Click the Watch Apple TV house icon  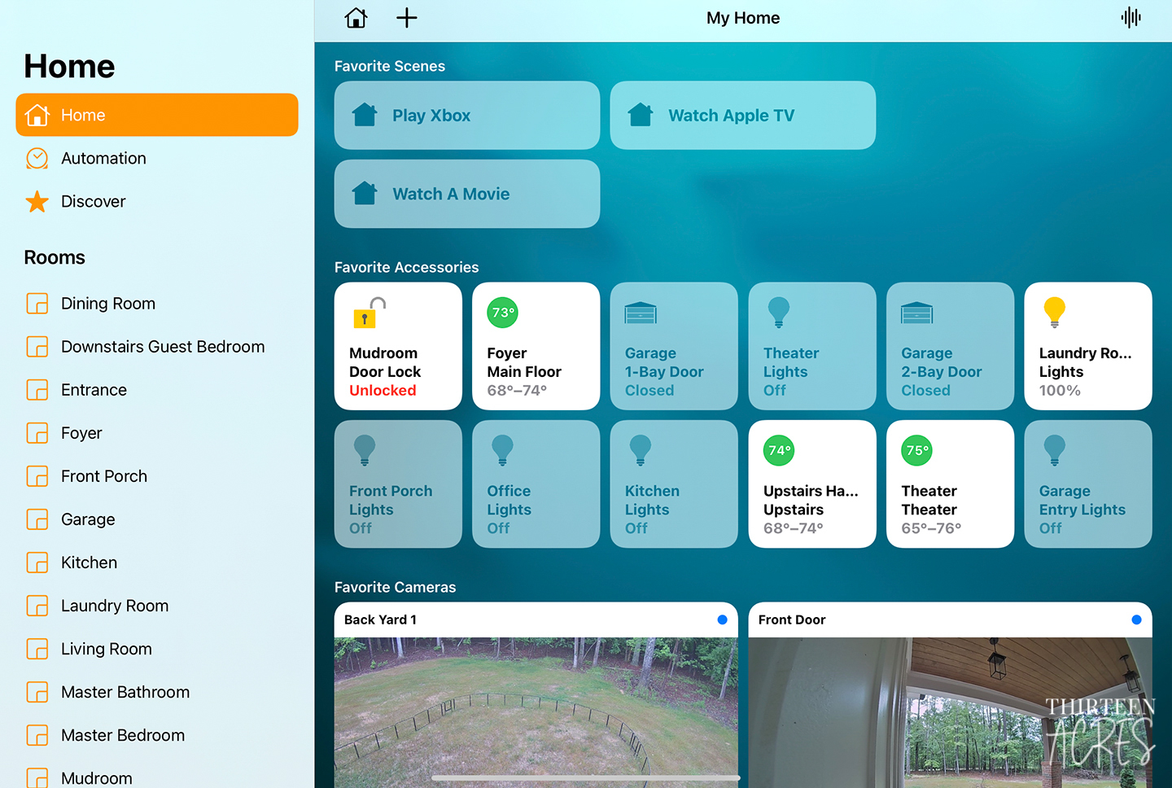point(641,115)
